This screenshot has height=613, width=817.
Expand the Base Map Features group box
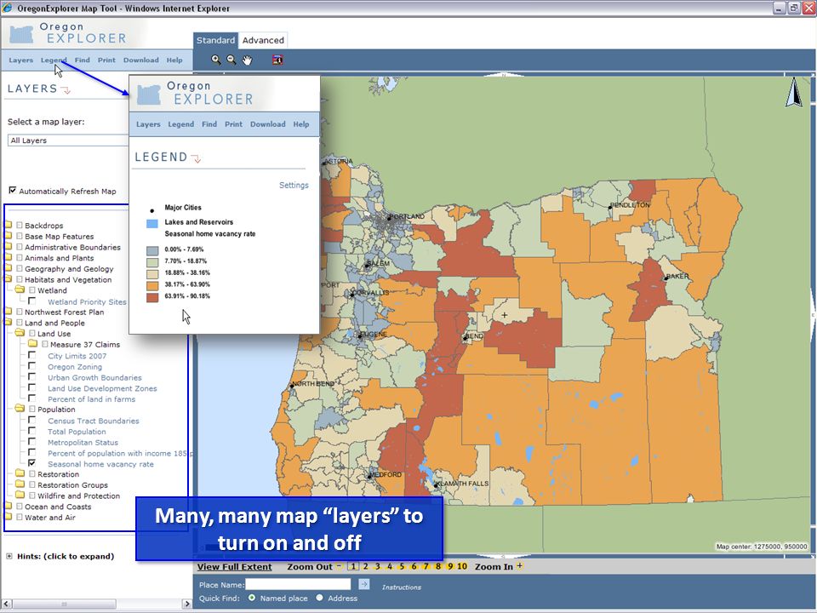(x=20, y=236)
